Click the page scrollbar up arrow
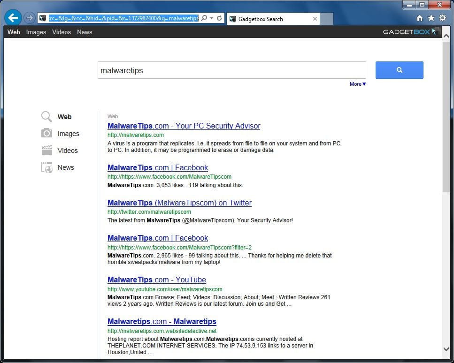This screenshot has width=454, height=363. [446, 36]
